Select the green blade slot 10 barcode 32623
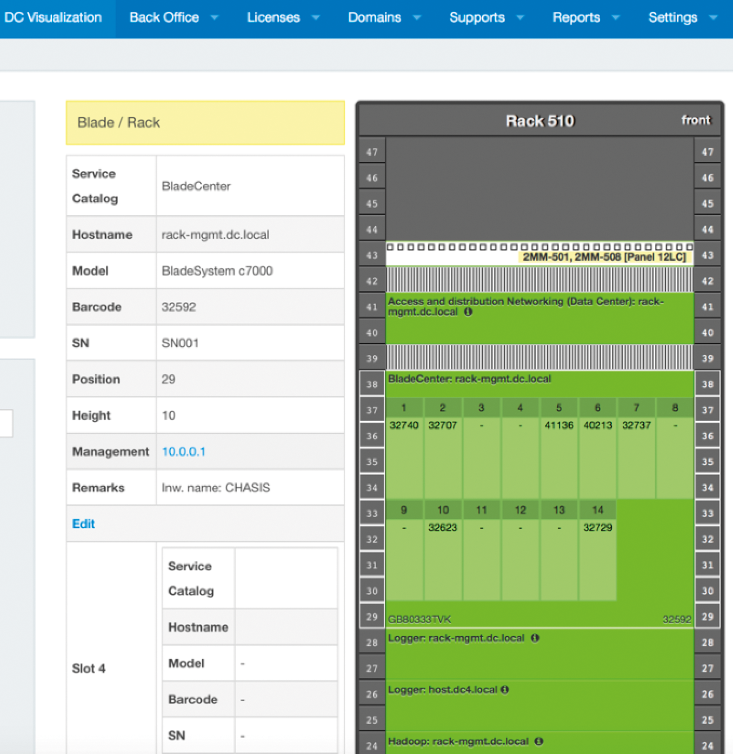Viewport: 733px width, 754px height. 442,527
